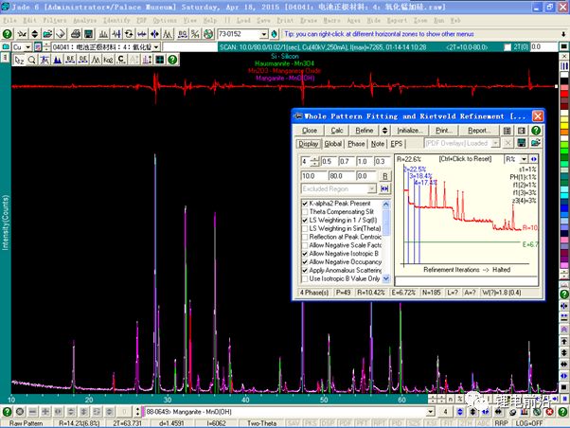Click the Refine button
570x428 pixels.
click(x=365, y=131)
